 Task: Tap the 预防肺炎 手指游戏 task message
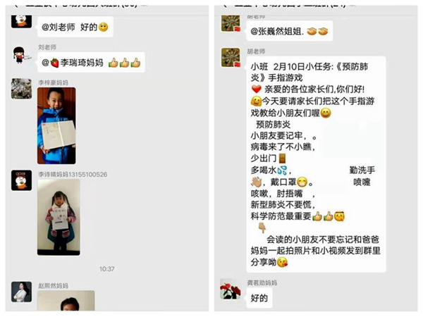pyautogui.click(x=316, y=164)
